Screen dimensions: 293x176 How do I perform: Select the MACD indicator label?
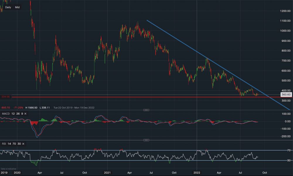6,114
